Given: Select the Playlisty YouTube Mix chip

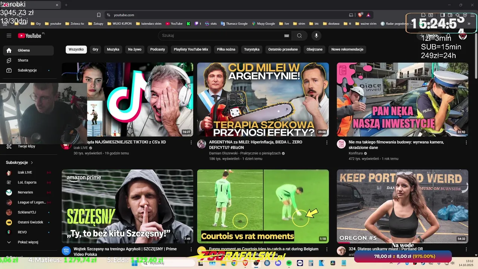Looking at the screenshot, I should click(x=191, y=49).
